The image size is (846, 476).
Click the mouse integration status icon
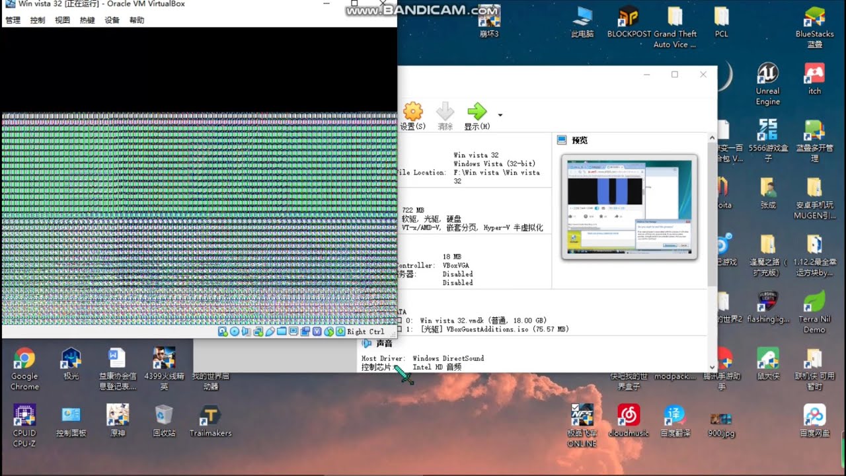328,331
